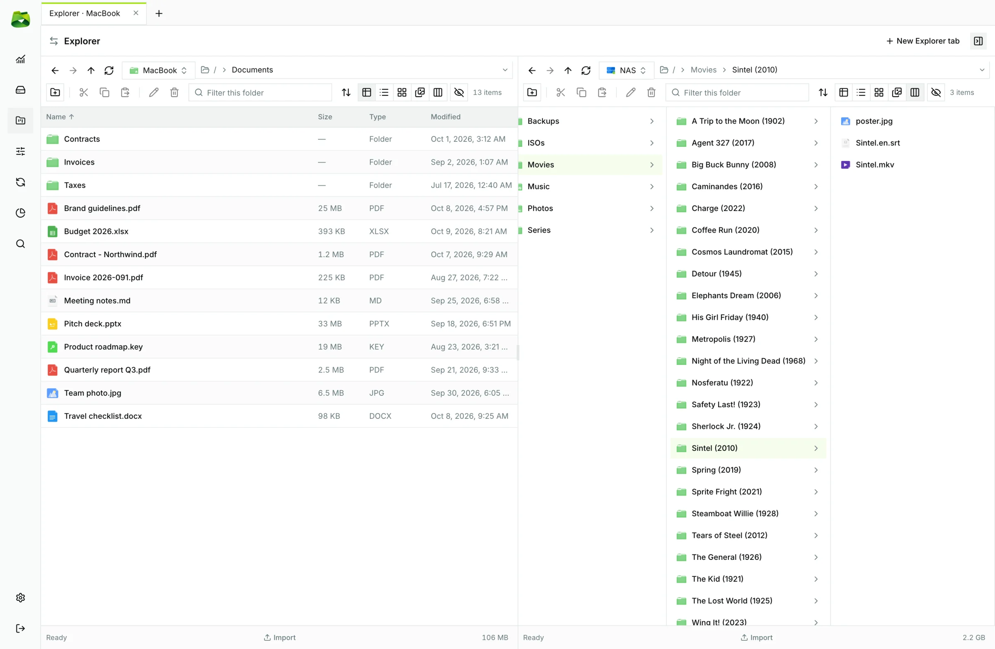
Task: Go up one level in the NAS pane
Action: click(568, 70)
